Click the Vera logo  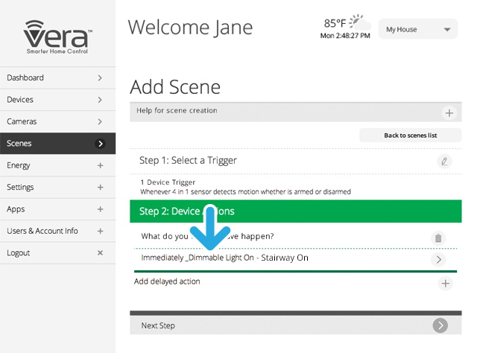point(57,34)
